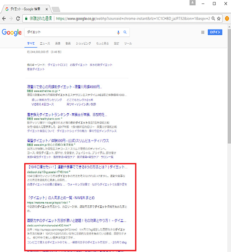Open the Google apps grid

click(203, 32)
